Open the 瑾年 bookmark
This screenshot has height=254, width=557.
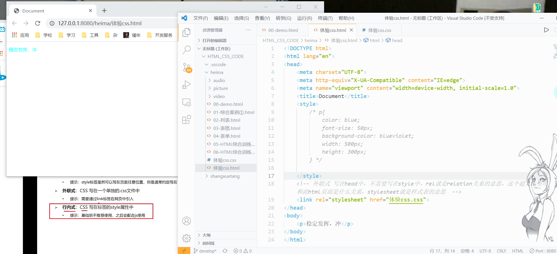(132, 35)
